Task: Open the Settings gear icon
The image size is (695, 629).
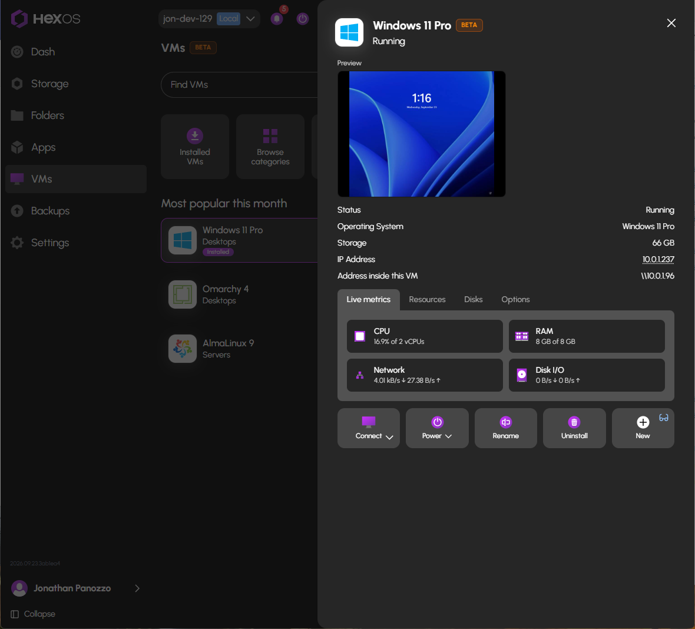Action: (17, 243)
